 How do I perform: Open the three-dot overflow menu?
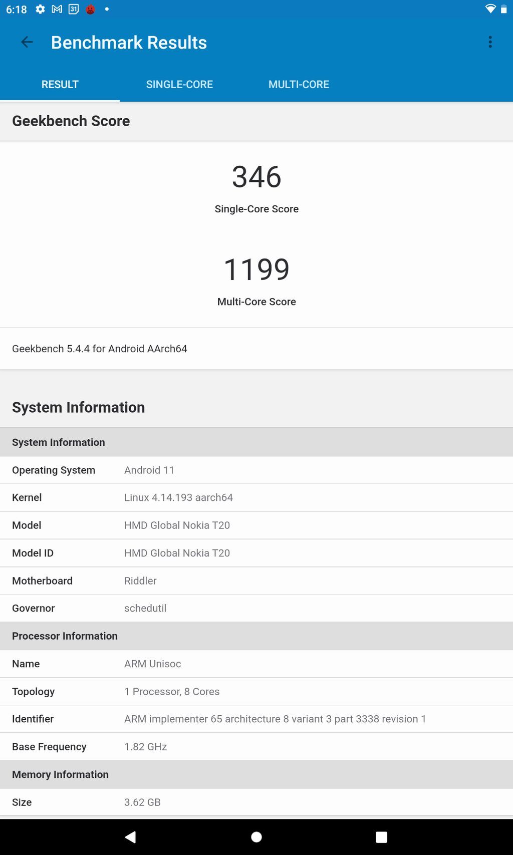point(490,43)
